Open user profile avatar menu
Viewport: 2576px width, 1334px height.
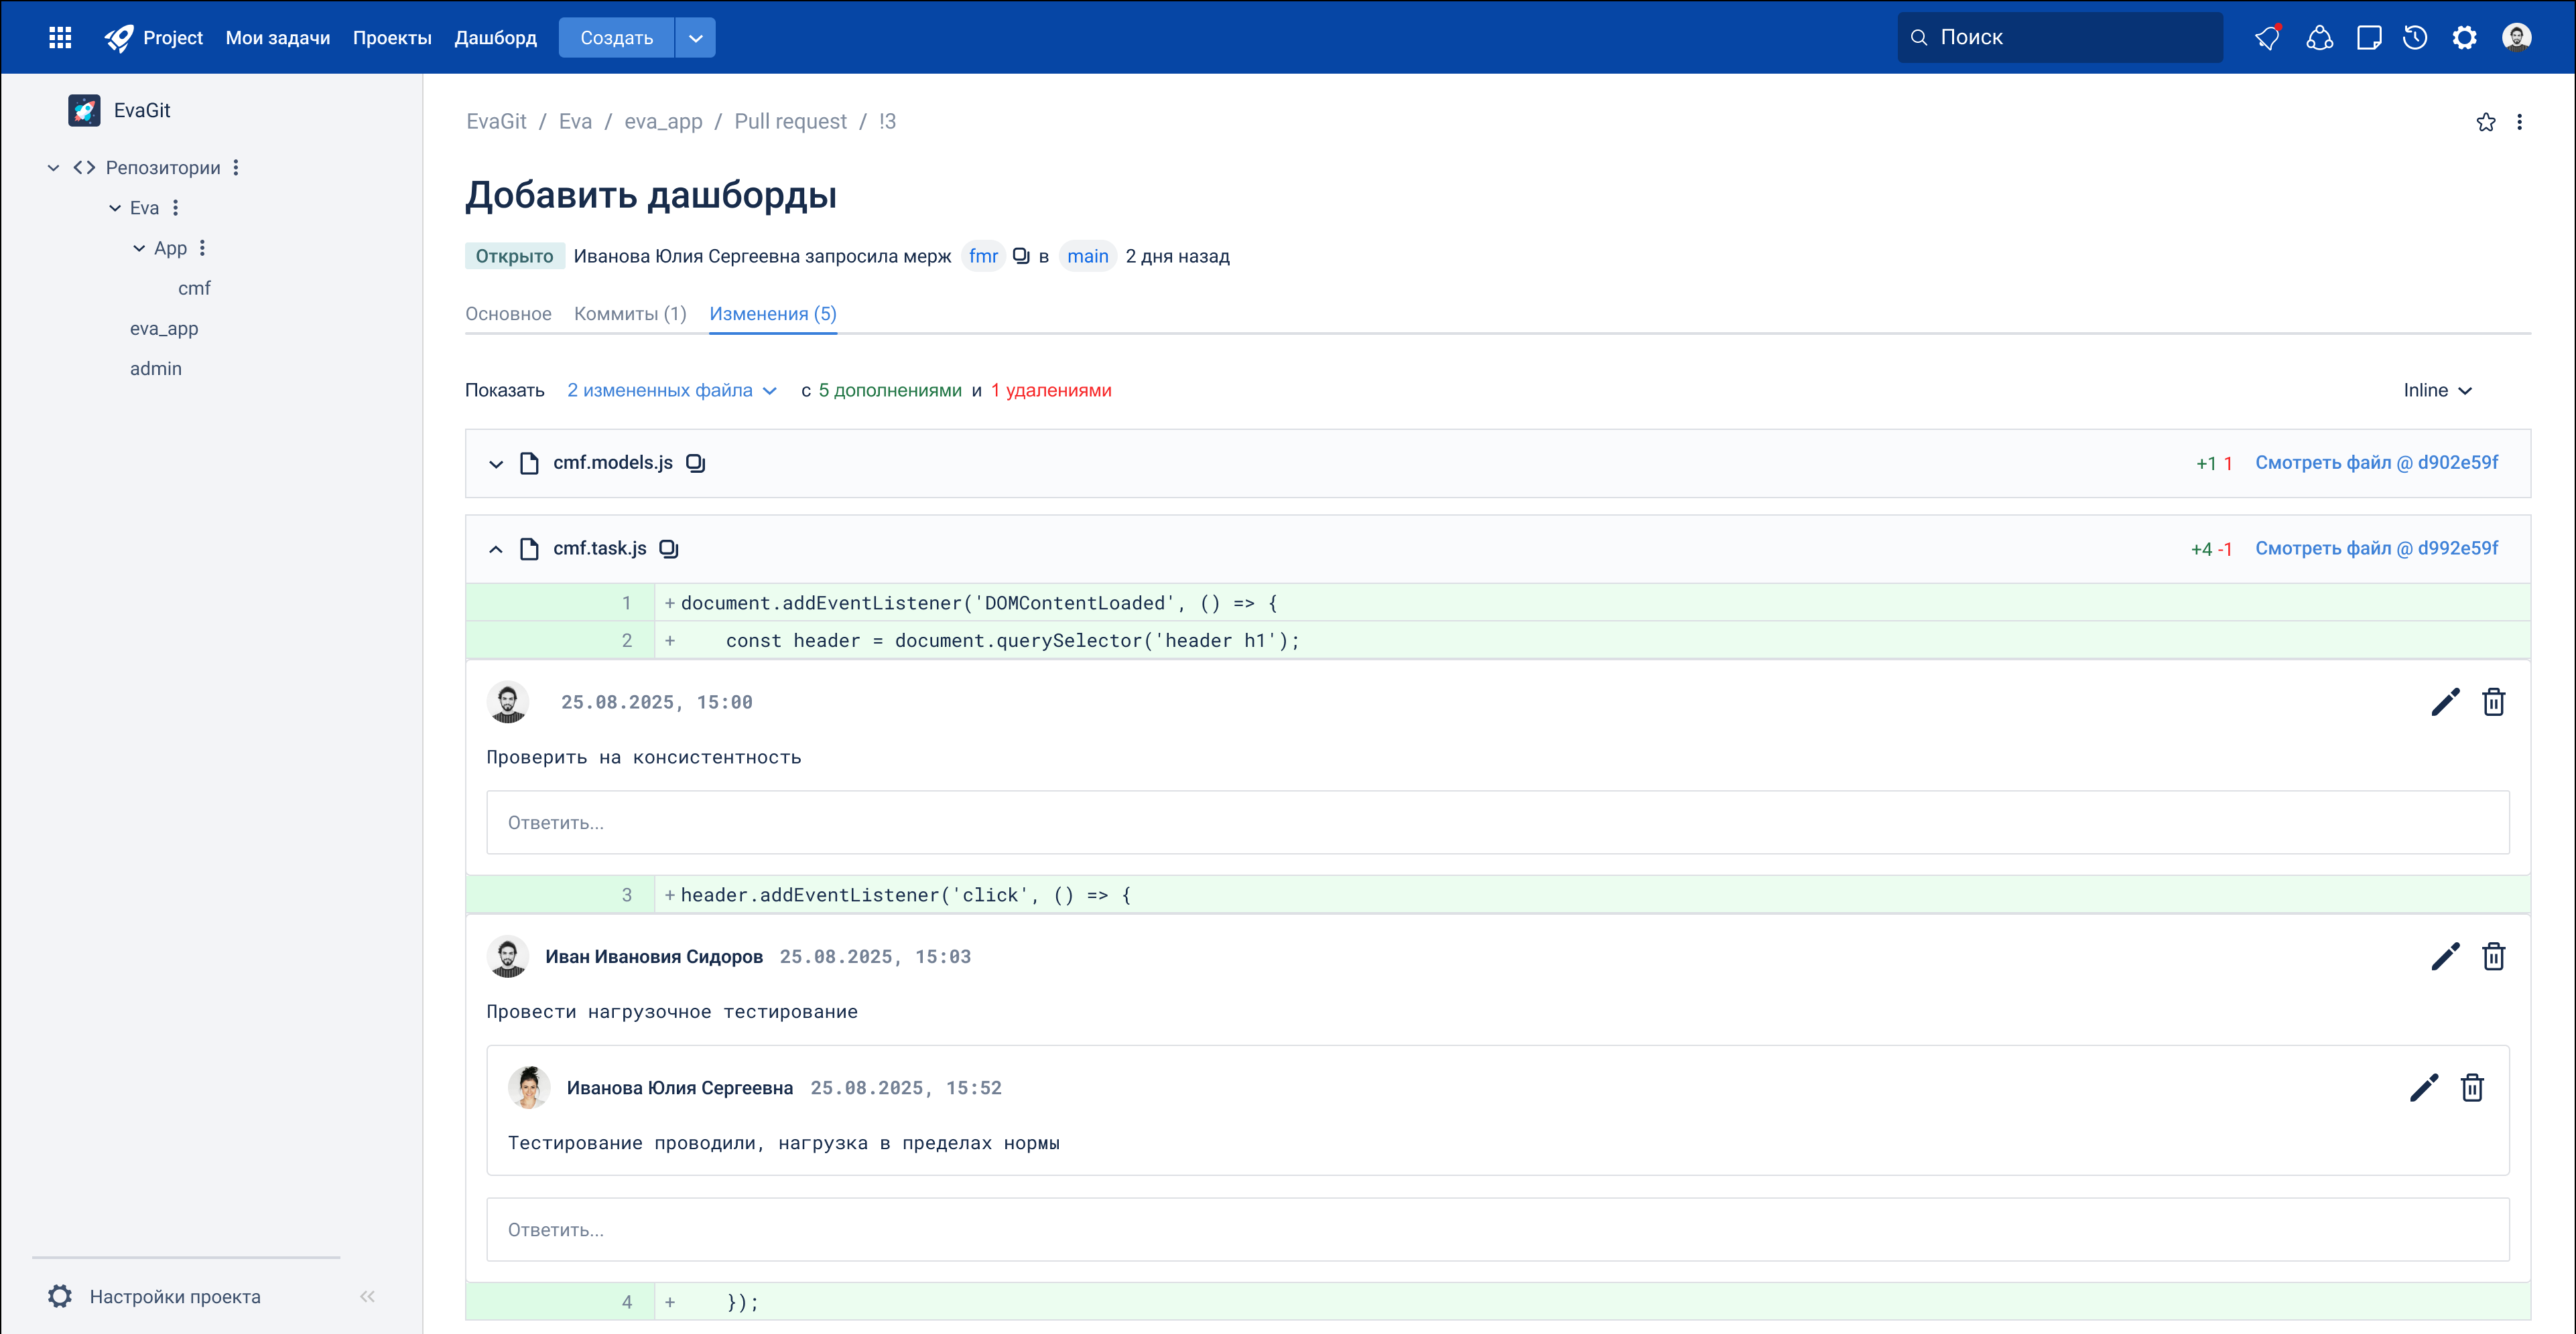point(2517,38)
